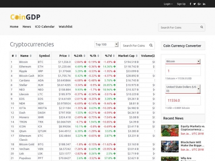This screenshot has height=161, width=215.
Task: Open the Ethereum coin link
Action: click(x=25, y=67)
